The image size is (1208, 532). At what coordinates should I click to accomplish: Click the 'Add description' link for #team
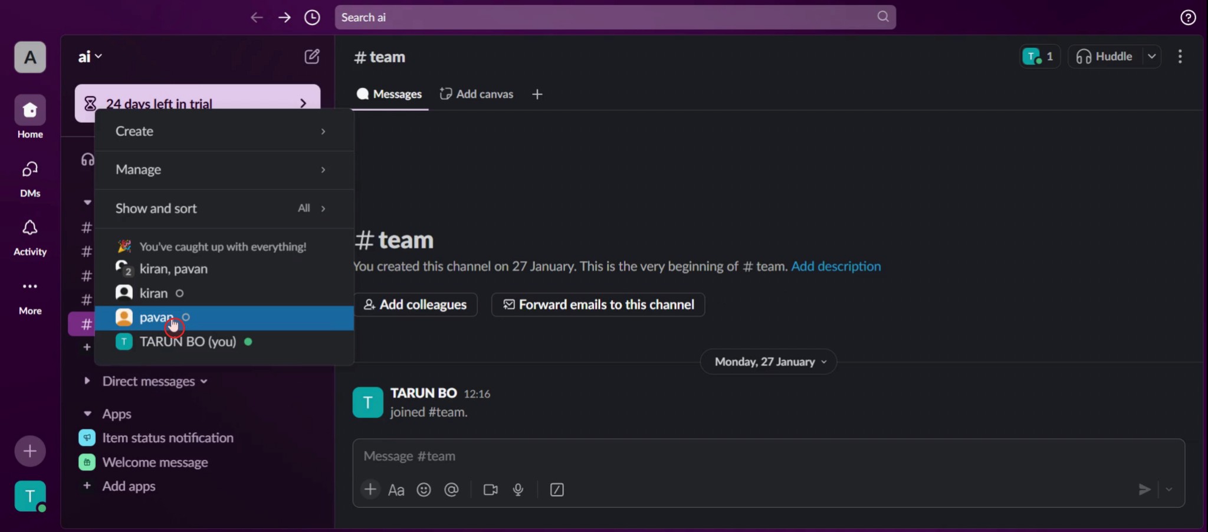(836, 266)
